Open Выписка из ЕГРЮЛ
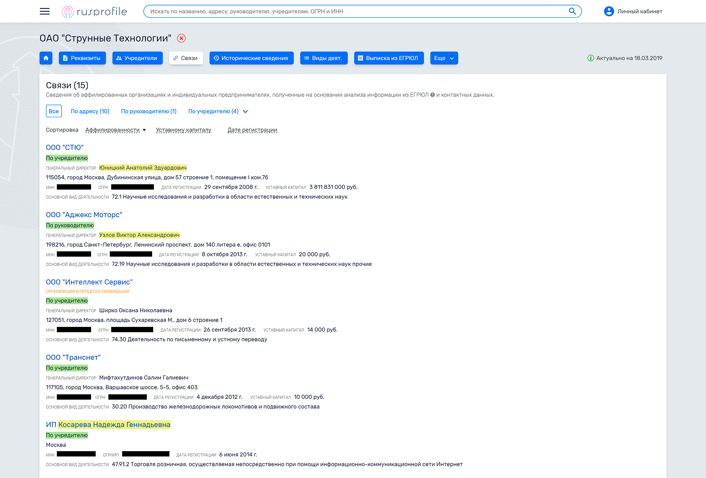The image size is (706, 478). coord(389,58)
